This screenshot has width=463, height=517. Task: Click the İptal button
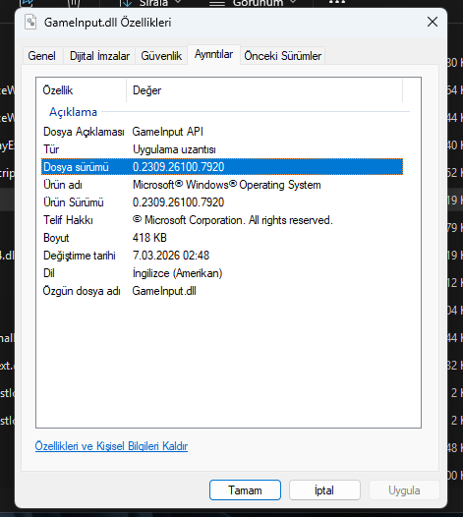click(324, 489)
